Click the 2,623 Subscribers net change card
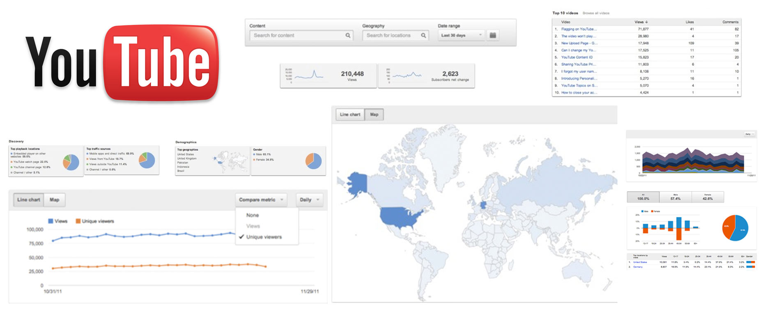This screenshot has width=772, height=318. [426, 75]
